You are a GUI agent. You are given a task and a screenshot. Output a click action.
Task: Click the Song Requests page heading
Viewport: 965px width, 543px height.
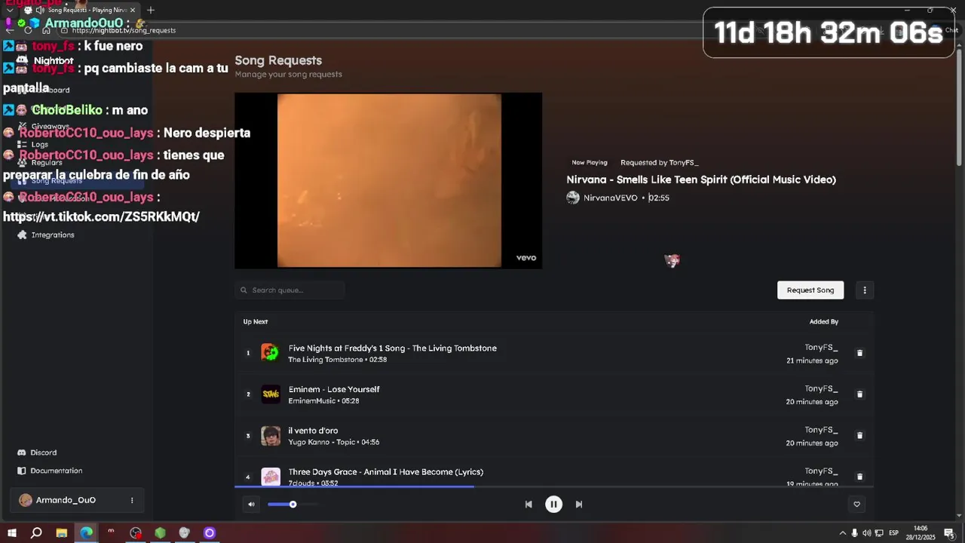click(x=278, y=60)
